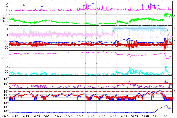Click the 10^6 axis label
177x118 pixels.
6,83
